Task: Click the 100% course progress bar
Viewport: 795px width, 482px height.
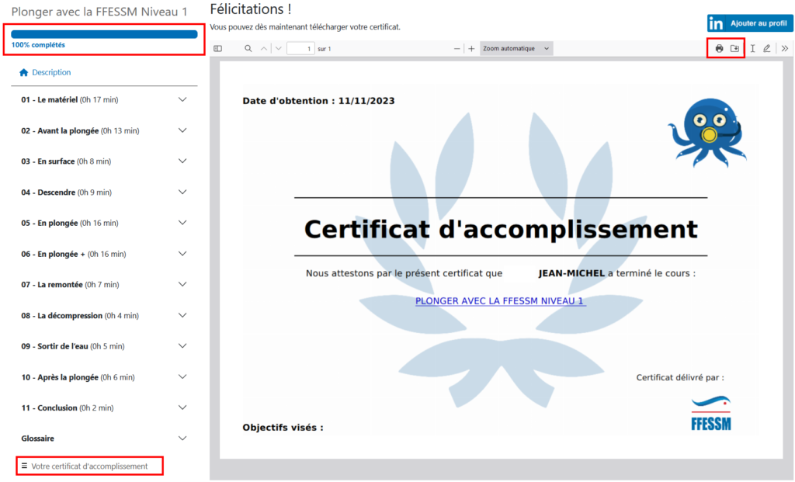Action: (104, 34)
